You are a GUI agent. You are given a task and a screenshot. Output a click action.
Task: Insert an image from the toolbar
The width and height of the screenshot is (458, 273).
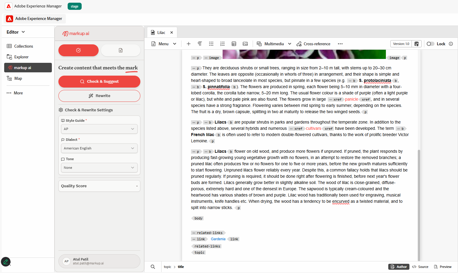245,44
